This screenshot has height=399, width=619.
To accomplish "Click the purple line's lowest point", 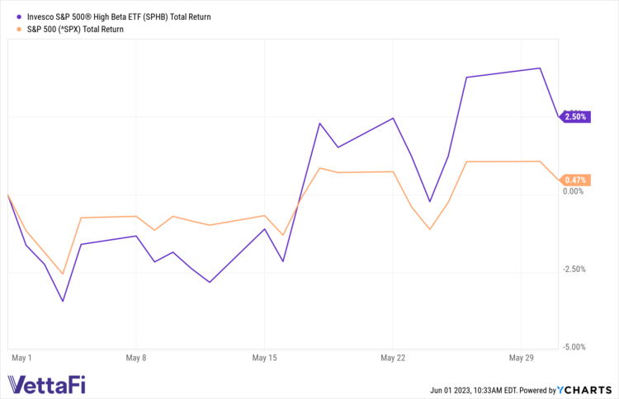I will click(x=63, y=301).
